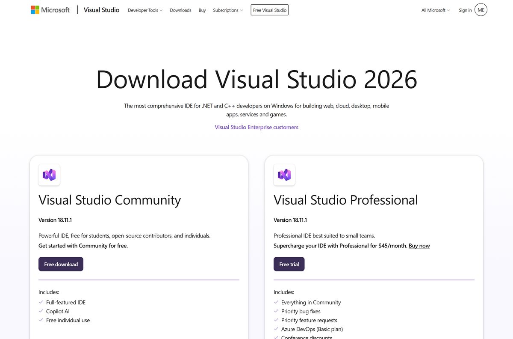Screen dimensions: 513x339
Task: Follow the Buy now link
Action: 419,246
